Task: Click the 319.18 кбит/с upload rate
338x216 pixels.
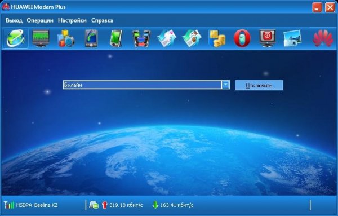Action: 126,205
